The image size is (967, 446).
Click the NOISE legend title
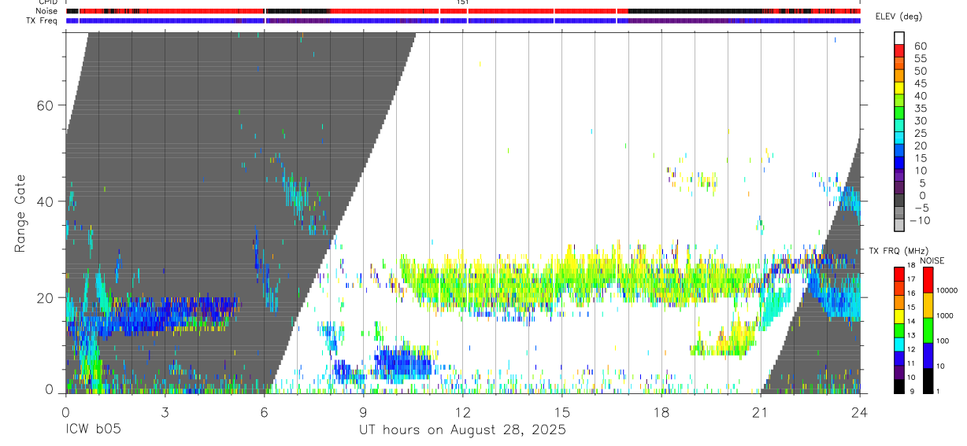pyautogui.click(x=932, y=260)
